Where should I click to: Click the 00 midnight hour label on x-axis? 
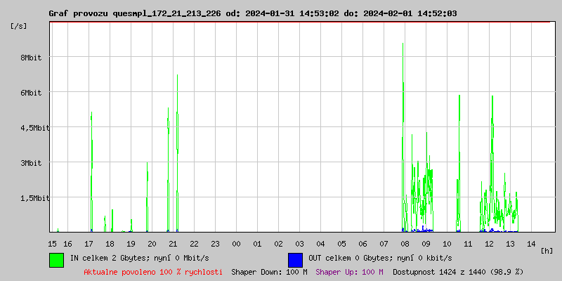pyautogui.click(x=236, y=244)
